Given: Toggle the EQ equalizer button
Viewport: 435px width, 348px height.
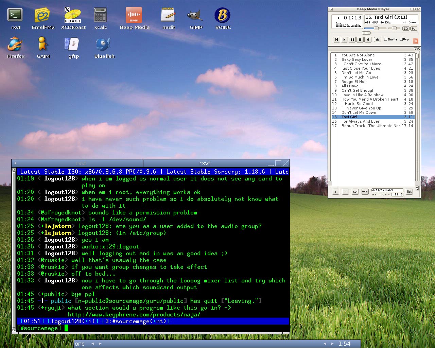Looking at the screenshot, I should [405, 29].
